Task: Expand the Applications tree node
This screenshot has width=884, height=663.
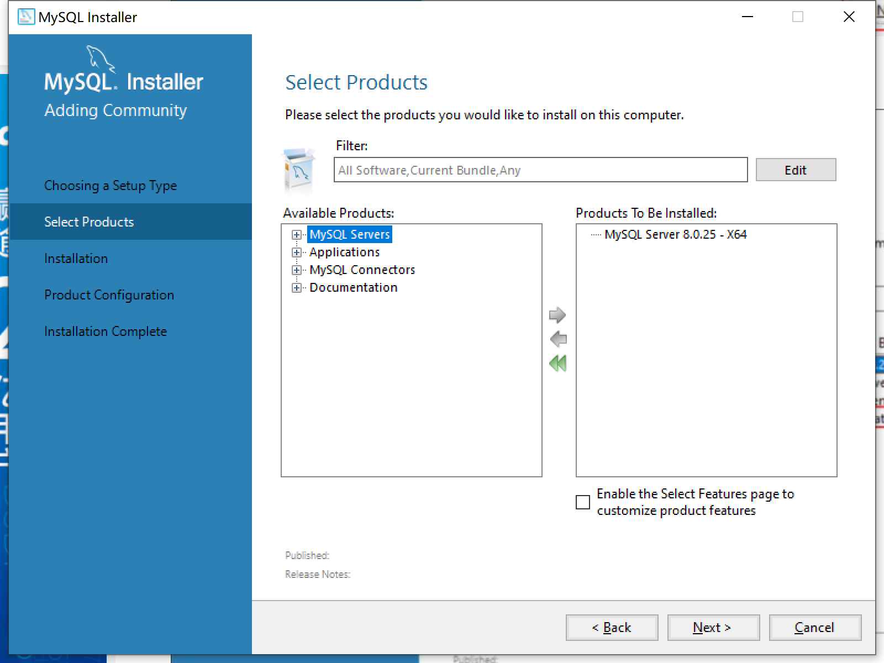Action: pos(297,252)
